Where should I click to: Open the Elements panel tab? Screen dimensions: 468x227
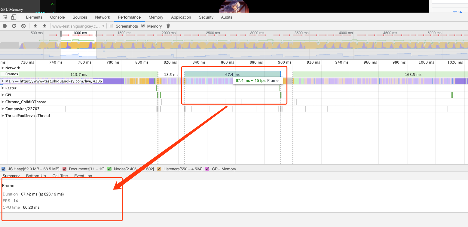[34, 17]
